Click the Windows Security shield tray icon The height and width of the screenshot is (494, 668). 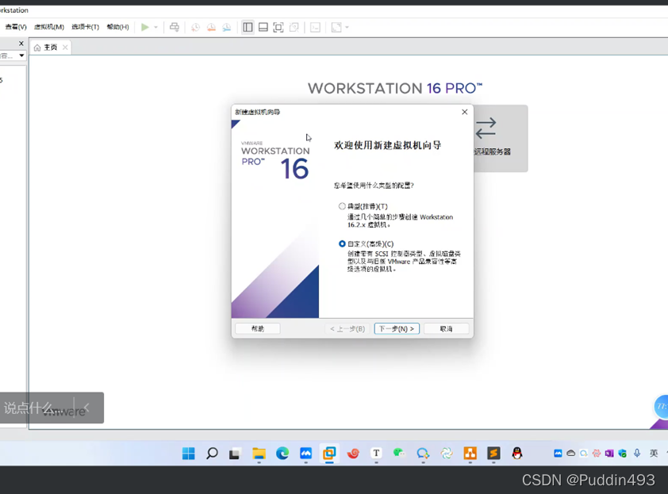[x=623, y=454]
